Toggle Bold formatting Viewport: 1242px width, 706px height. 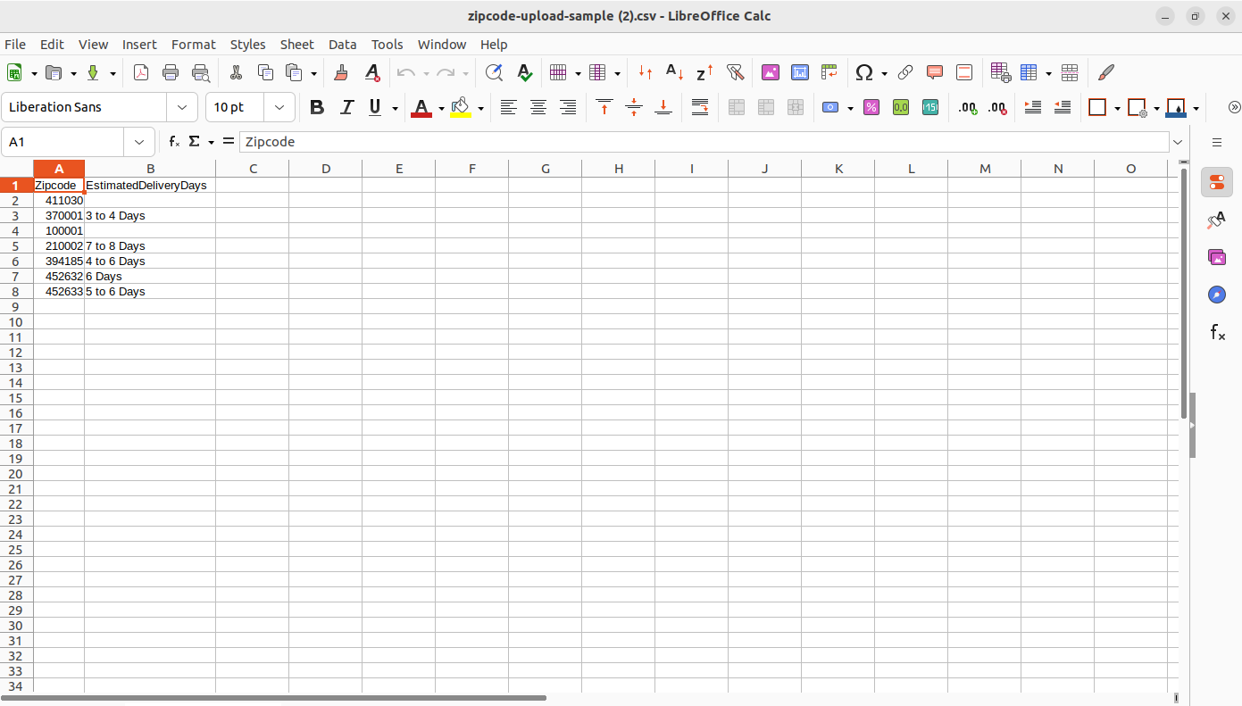coord(316,107)
